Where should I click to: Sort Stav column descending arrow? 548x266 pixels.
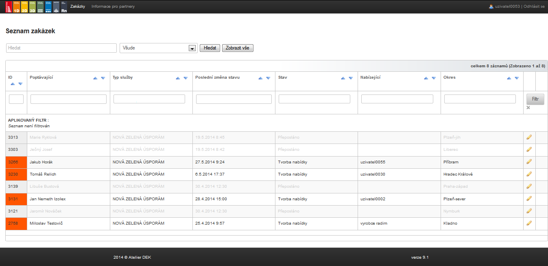point(351,78)
